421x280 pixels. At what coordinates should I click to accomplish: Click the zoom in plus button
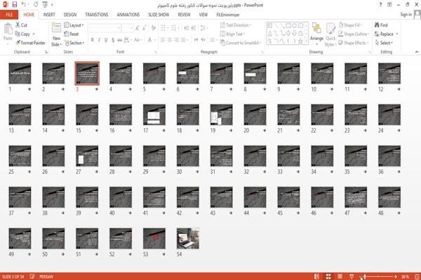396,276
